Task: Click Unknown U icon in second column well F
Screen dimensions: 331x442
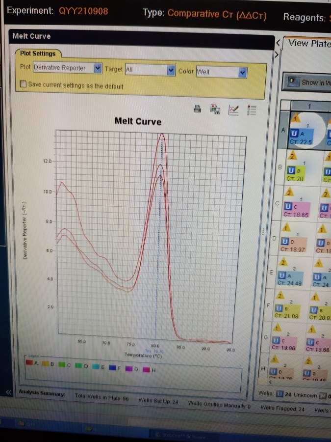Action: 313,310
